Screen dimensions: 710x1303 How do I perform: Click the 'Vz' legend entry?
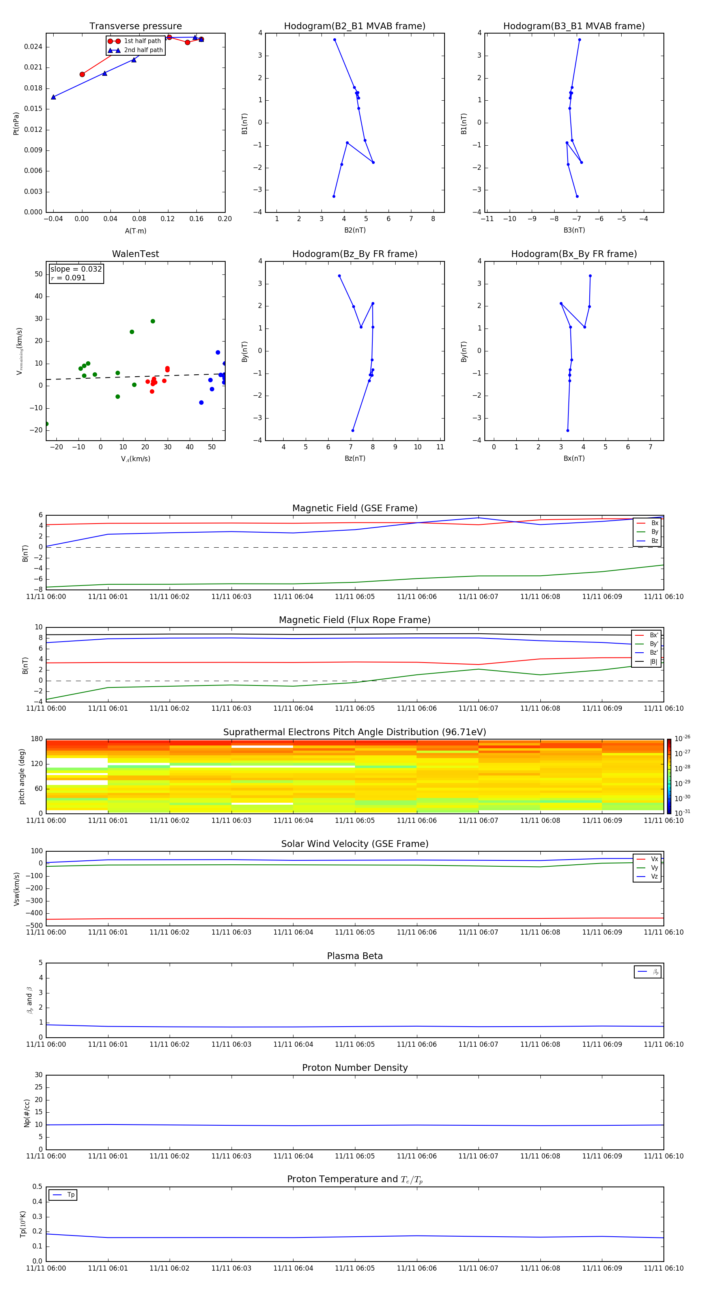648,877
